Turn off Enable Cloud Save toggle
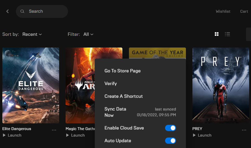Image resolution: width=251 pixels, height=148 pixels. click(x=171, y=128)
